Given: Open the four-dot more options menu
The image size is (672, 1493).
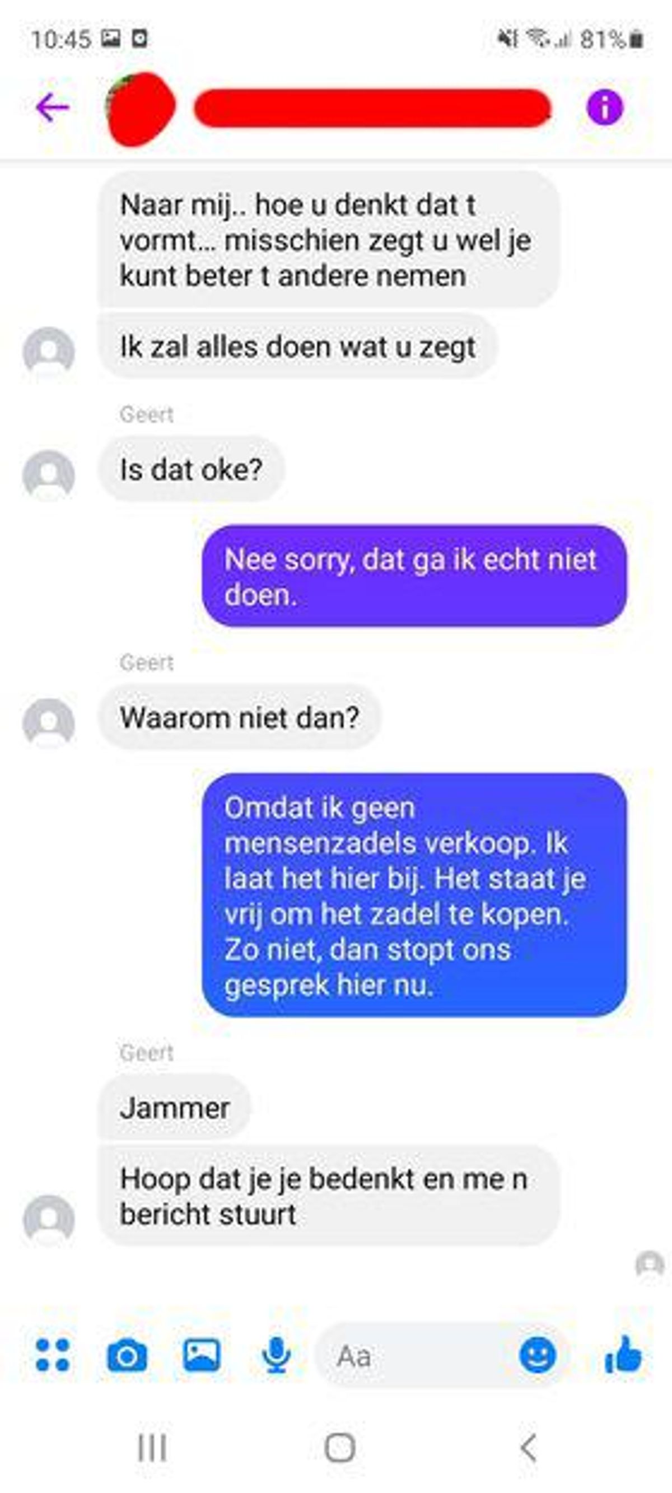Looking at the screenshot, I should pyautogui.click(x=53, y=1355).
